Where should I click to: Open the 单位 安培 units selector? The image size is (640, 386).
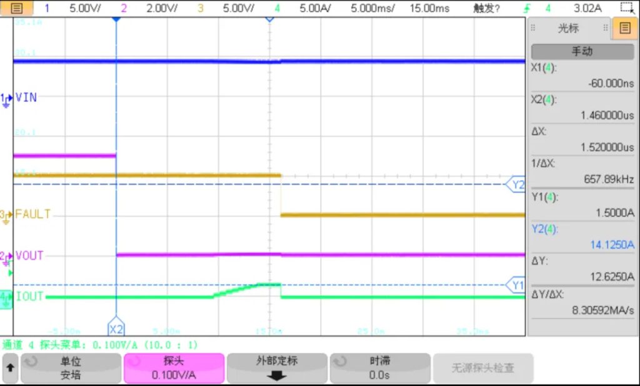(x=70, y=368)
